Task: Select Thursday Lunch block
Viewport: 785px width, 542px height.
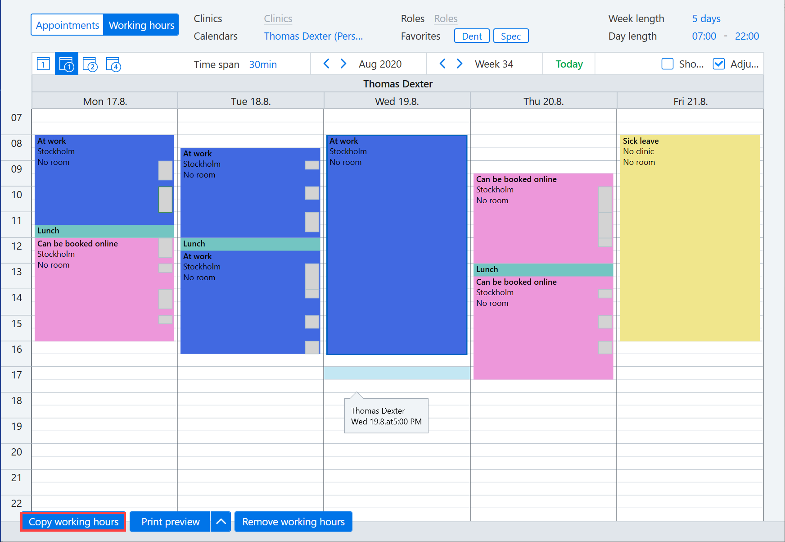Action: pyautogui.click(x=543, y=269)
